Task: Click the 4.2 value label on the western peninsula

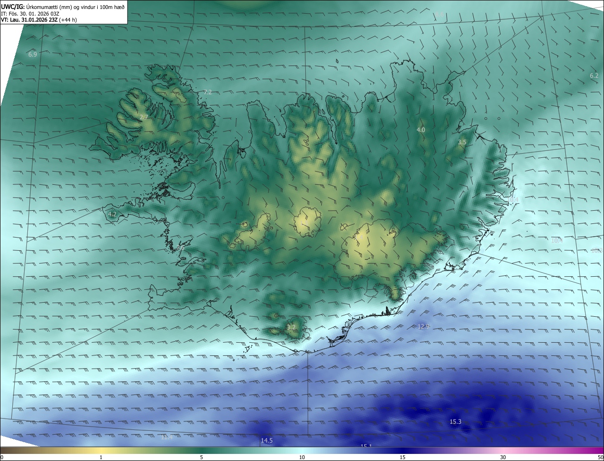Action: click(x=112, y=214)
